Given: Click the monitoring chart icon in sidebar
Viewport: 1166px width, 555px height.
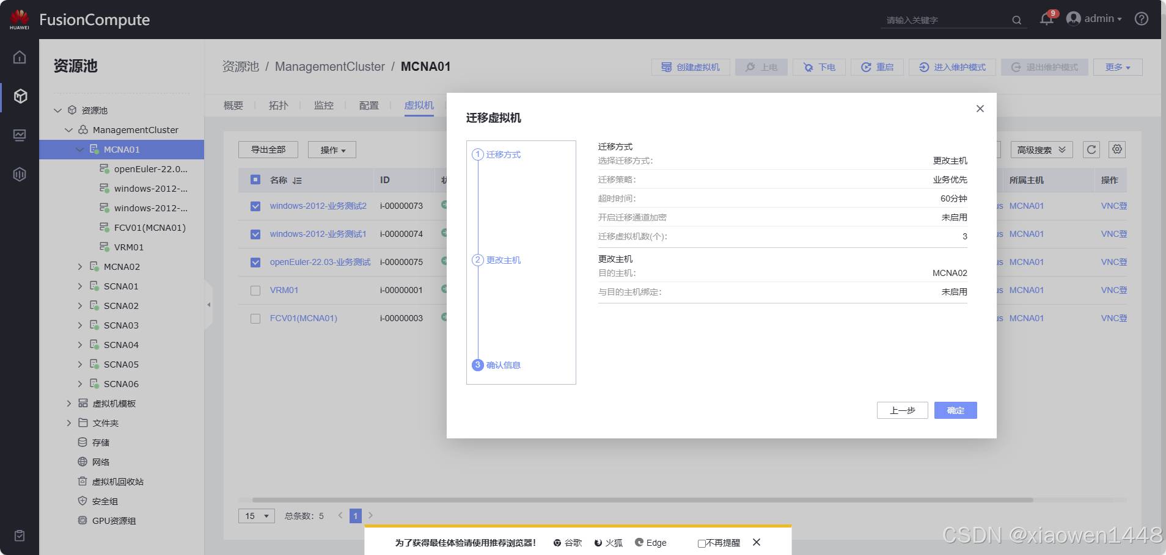Looking at the screenshot, I should (x=20, y=135).
